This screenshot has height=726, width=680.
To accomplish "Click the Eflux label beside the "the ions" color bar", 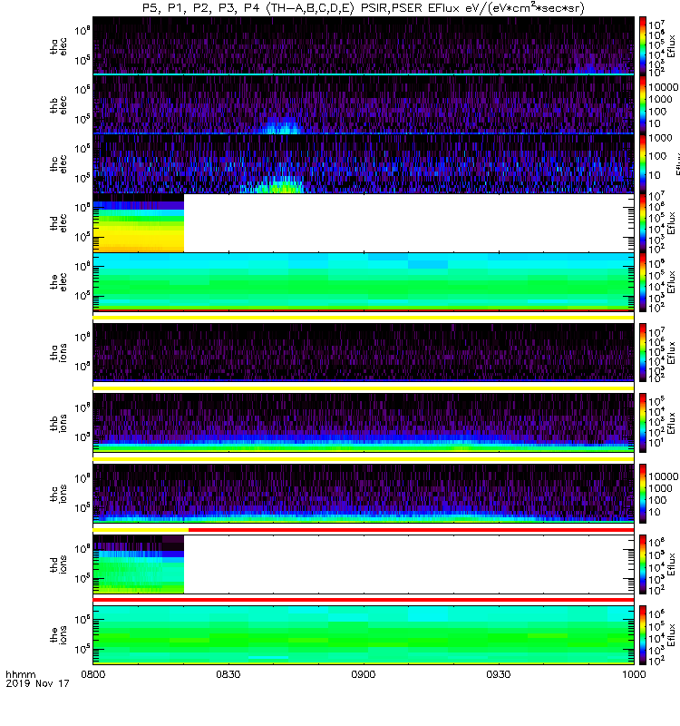I will tap(671, 635).
